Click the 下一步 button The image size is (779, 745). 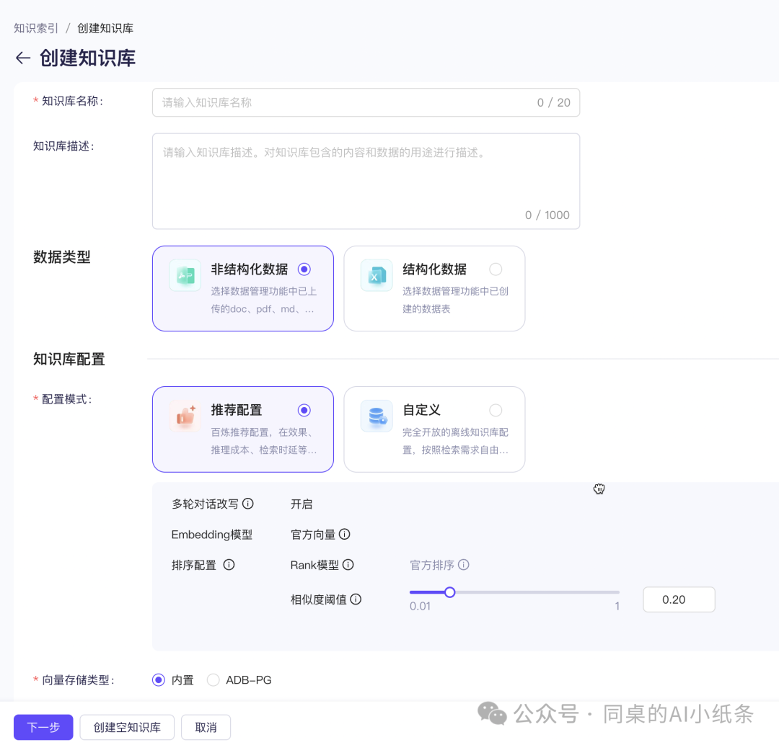(x=43, y=727)
